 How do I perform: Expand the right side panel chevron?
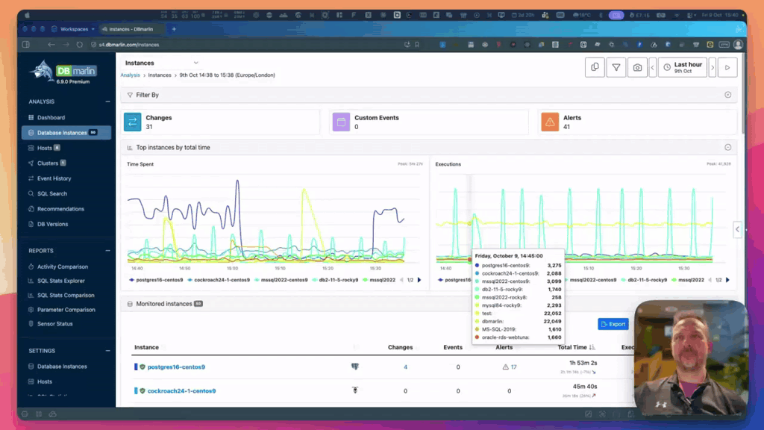click(x=737, y=229)
